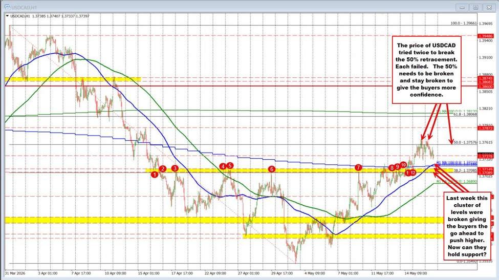Viewport: 499px width, 280px height.
Task: Click the 17 Apr 17:00 time label
Action: 182,273
